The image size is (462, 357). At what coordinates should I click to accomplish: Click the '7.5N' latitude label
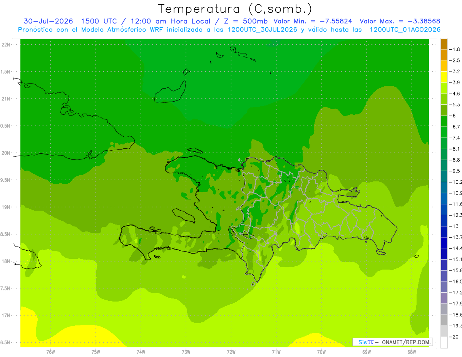point(5,288)
